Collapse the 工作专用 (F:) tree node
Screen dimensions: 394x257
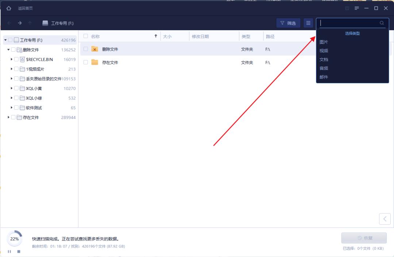[5, 40]
